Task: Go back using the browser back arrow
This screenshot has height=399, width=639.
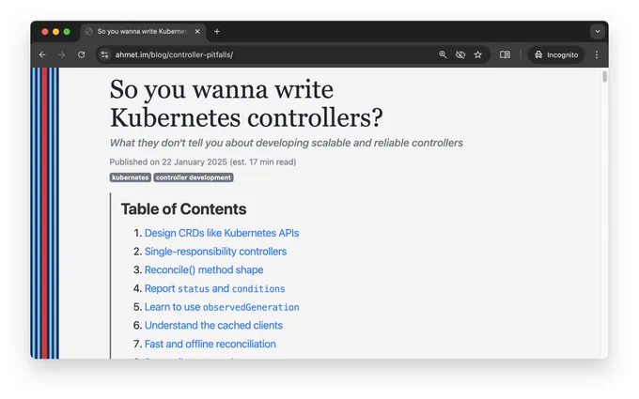Action: (x=42, y=54)
